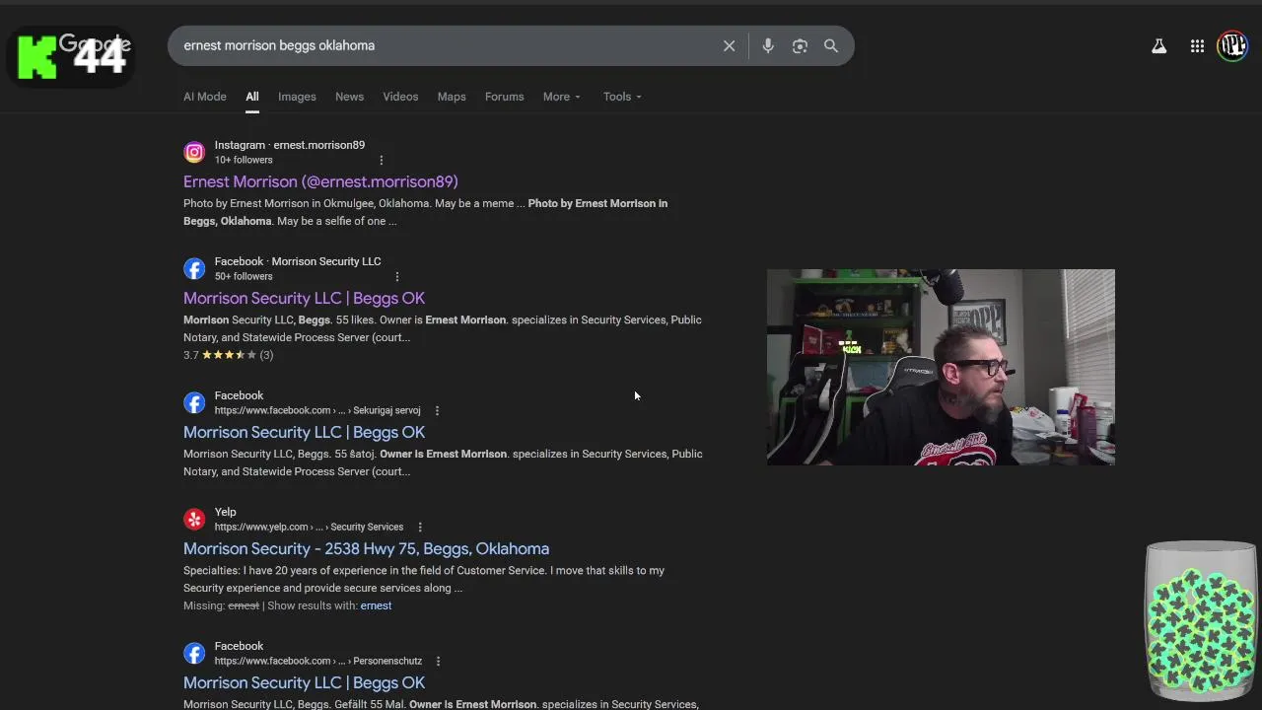
Task: Click the Facebook favicon beside Sekurigaj servoj result
Action: [194, 402]
